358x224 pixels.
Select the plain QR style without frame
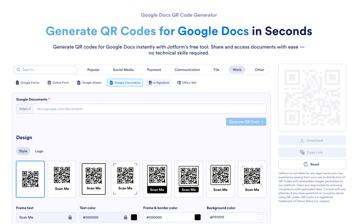[x=30, y=179]
